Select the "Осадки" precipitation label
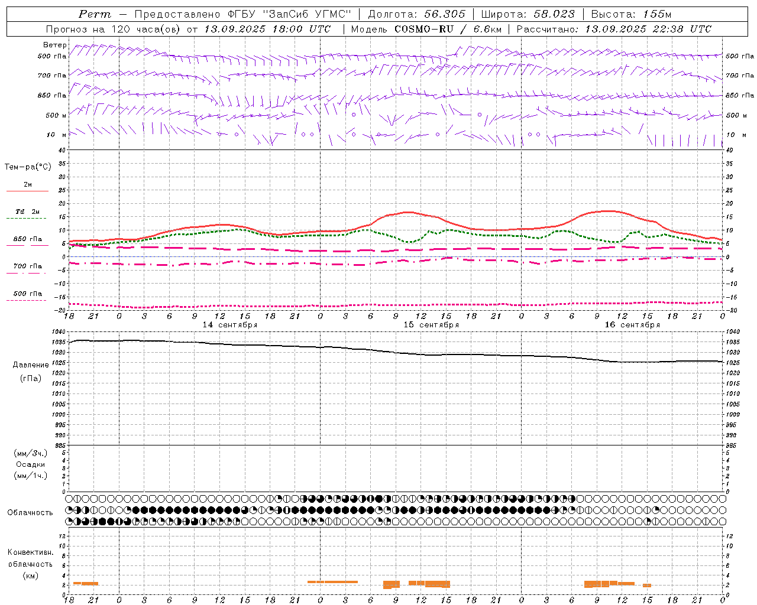This screenshot has width=757, height=605. click(x=31, y=464)
